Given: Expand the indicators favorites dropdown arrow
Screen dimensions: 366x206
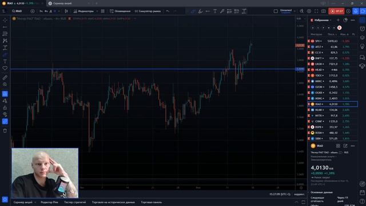Looking at the screenshot, I should pos(97,11).
